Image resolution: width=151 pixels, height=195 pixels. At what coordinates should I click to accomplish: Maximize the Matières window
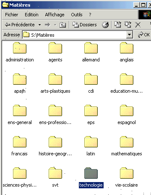coord(143,5)
